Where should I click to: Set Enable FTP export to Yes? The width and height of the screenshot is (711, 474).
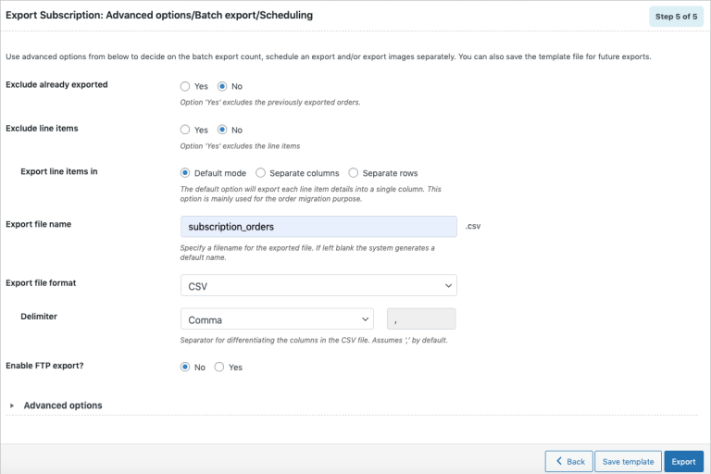pyautogui.click(x=219, y=367)
